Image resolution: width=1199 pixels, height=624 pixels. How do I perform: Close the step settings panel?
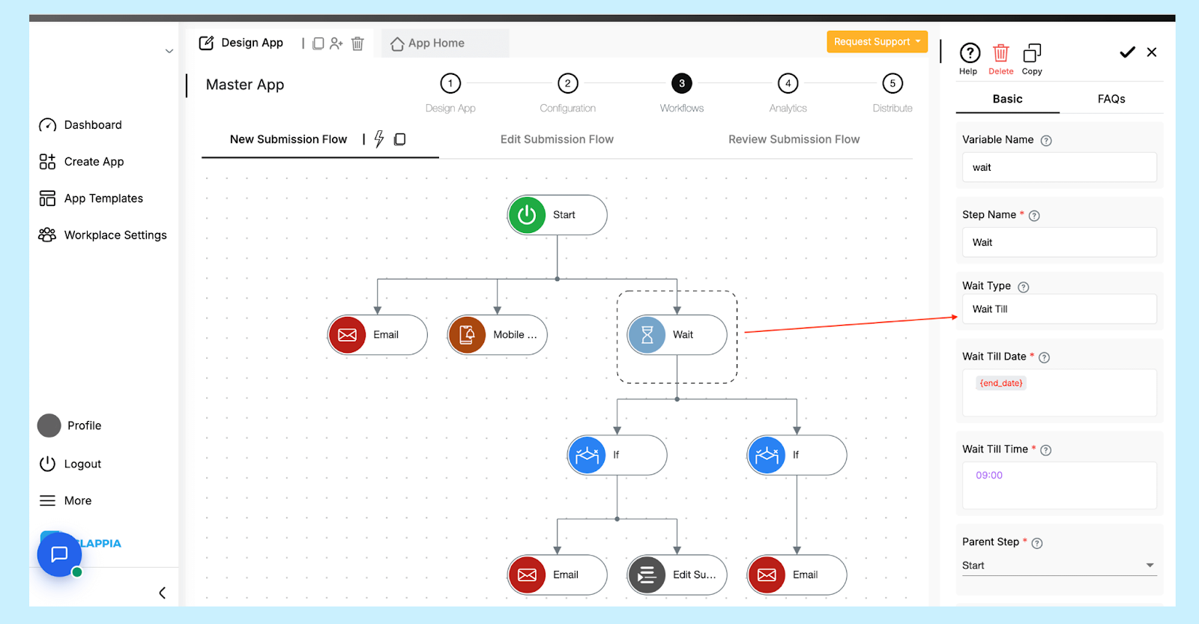click(1152, 52)
